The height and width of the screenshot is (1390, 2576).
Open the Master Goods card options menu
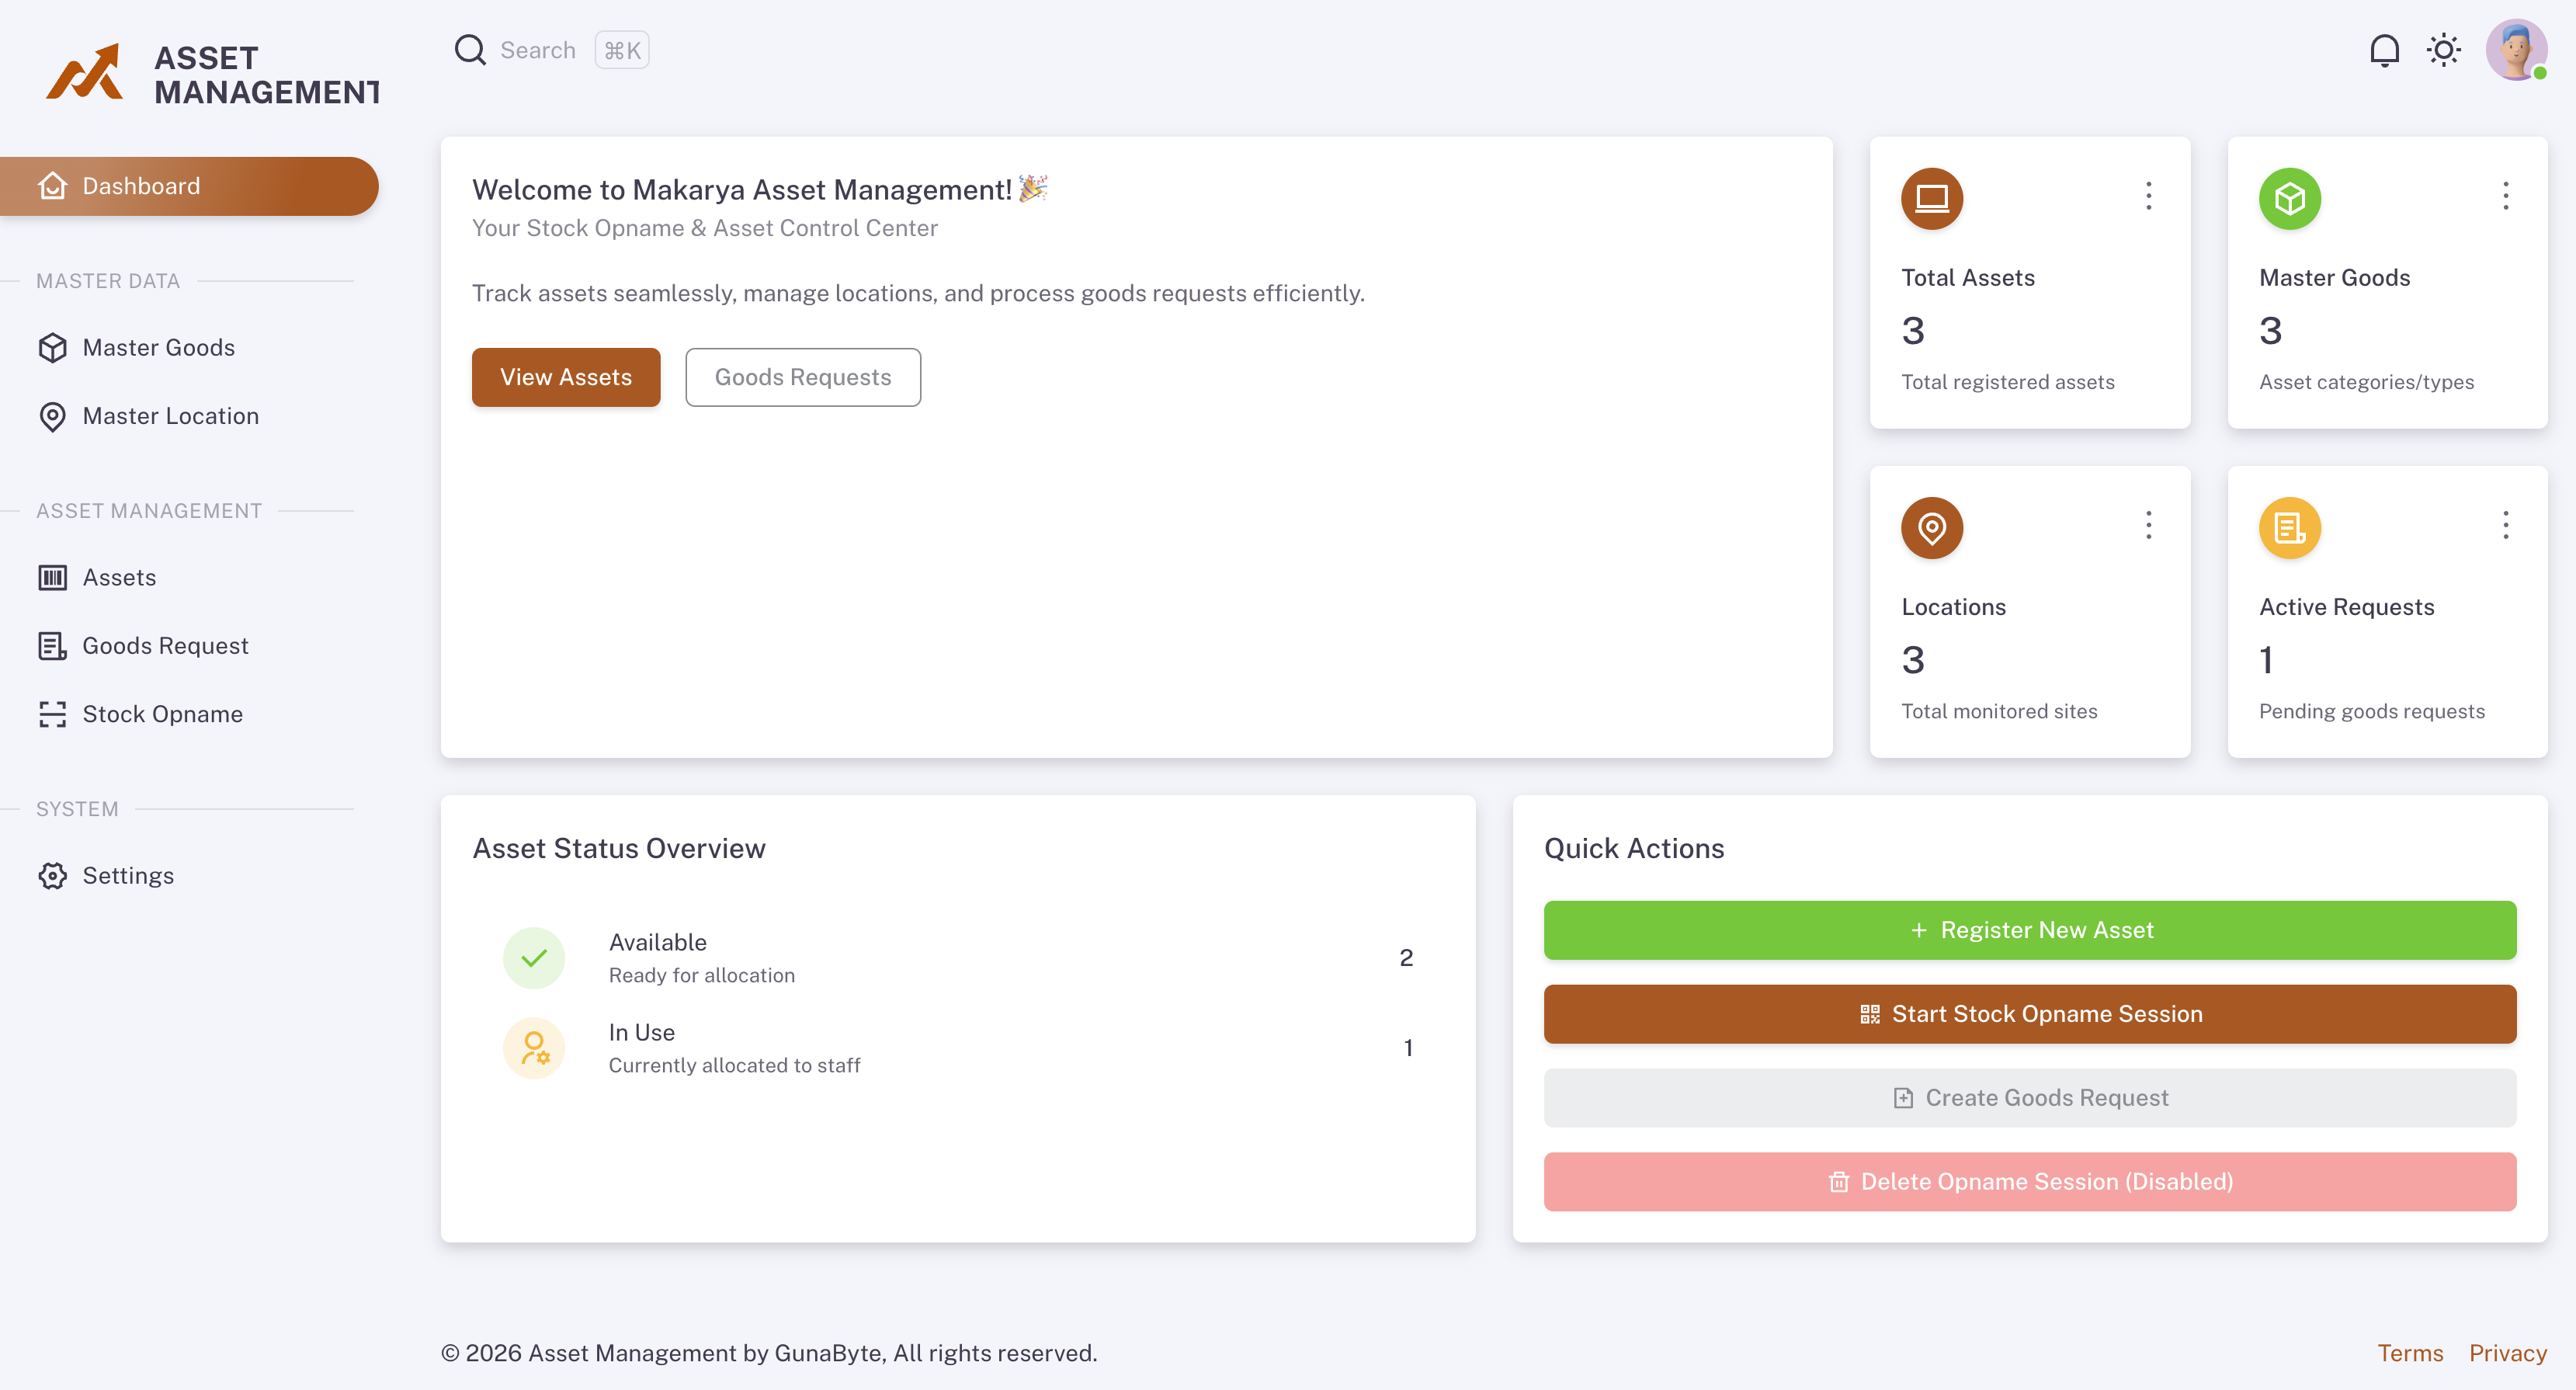(2506, 196)
